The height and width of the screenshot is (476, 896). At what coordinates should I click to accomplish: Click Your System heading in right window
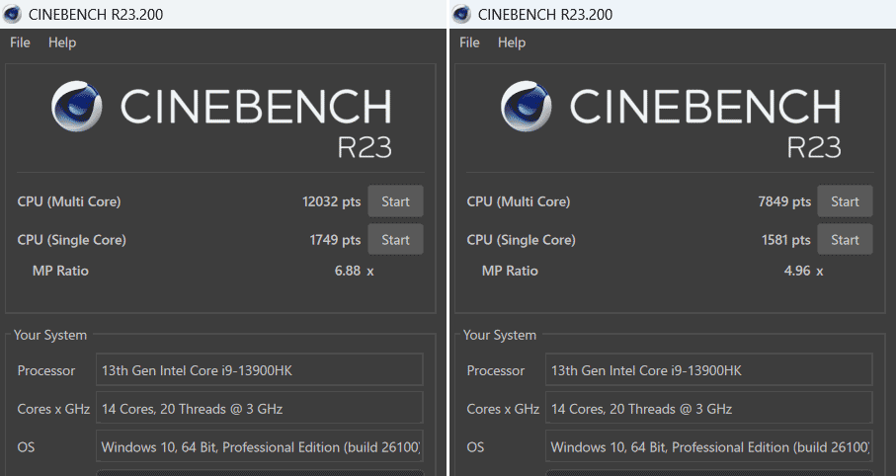(x=500, y=336)
